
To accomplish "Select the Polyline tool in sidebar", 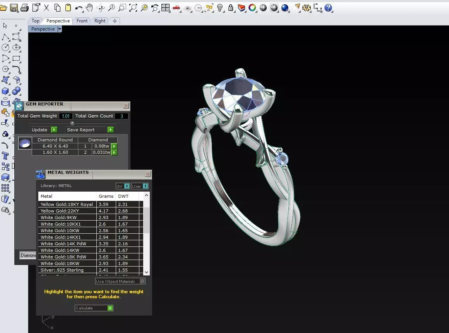I will 5,37.
